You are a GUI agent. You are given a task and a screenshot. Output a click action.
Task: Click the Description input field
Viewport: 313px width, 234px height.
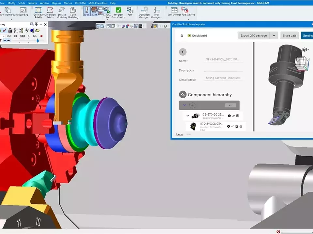pyautogui.click(x=223, y=69)
